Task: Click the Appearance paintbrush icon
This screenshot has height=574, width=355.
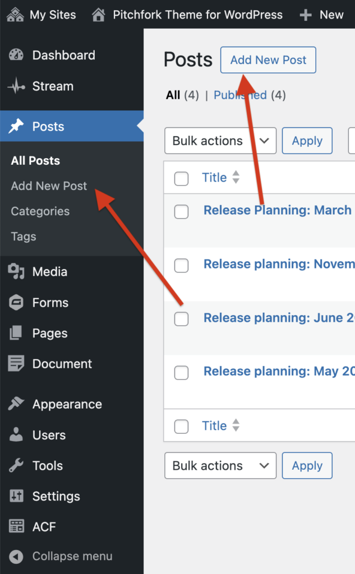Action: click(16, 404)
